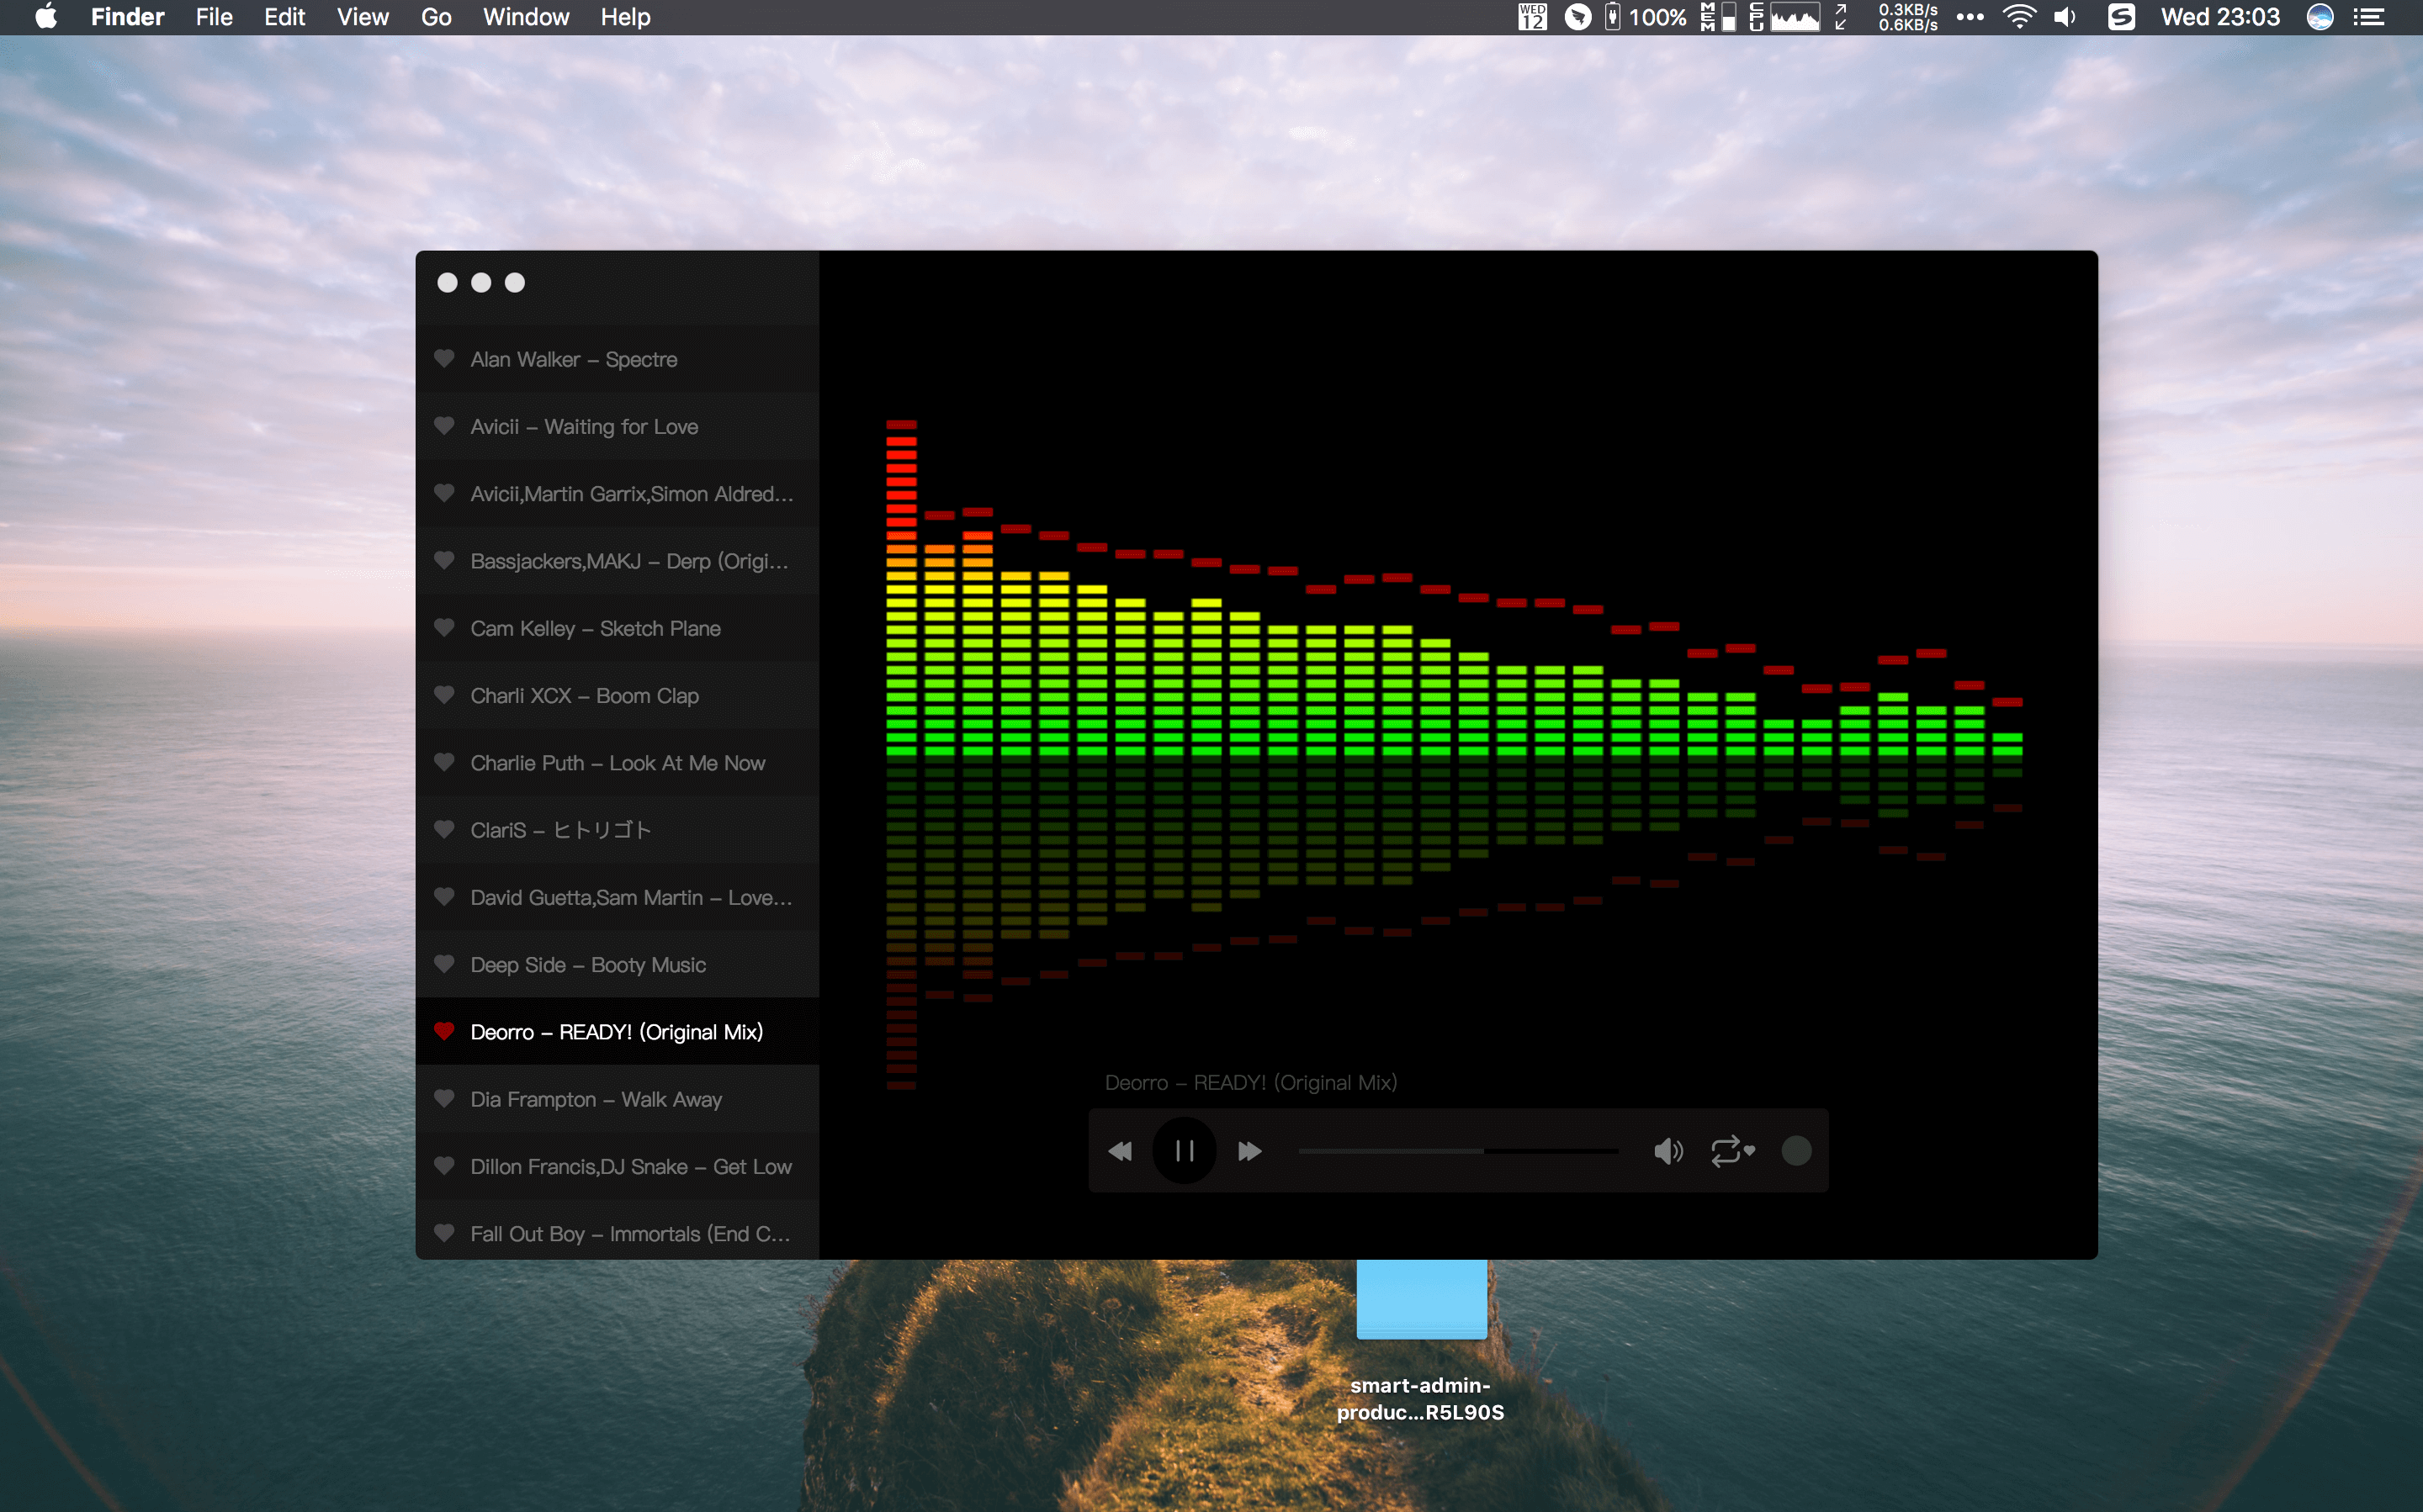Viewport: 2423px width, 1512px height.
Task: Unfavorite Deorro – READY! with red heart
Action: point(444,1031)
